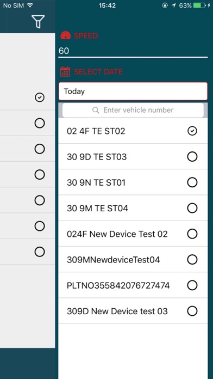Open the Today date dropdown

point(133,91)
